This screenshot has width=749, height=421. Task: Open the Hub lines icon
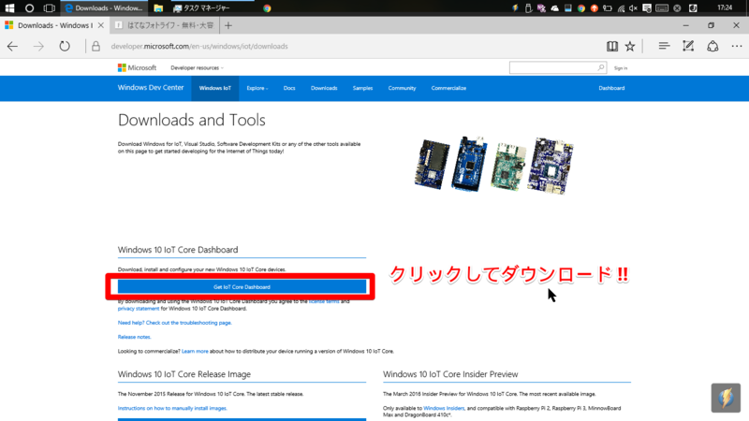(664, 46)
